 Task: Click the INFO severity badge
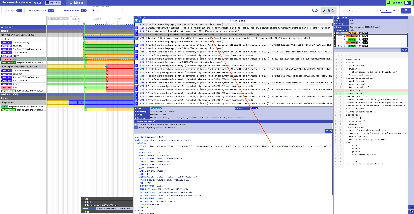click(254, 108)
